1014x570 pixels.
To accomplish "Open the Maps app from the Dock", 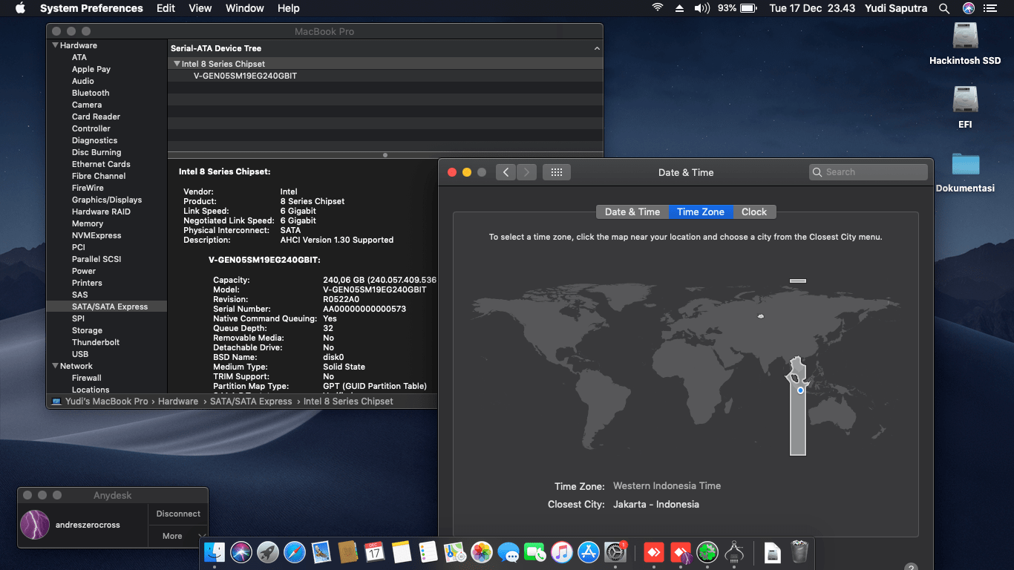I will [x=455, y=552].
